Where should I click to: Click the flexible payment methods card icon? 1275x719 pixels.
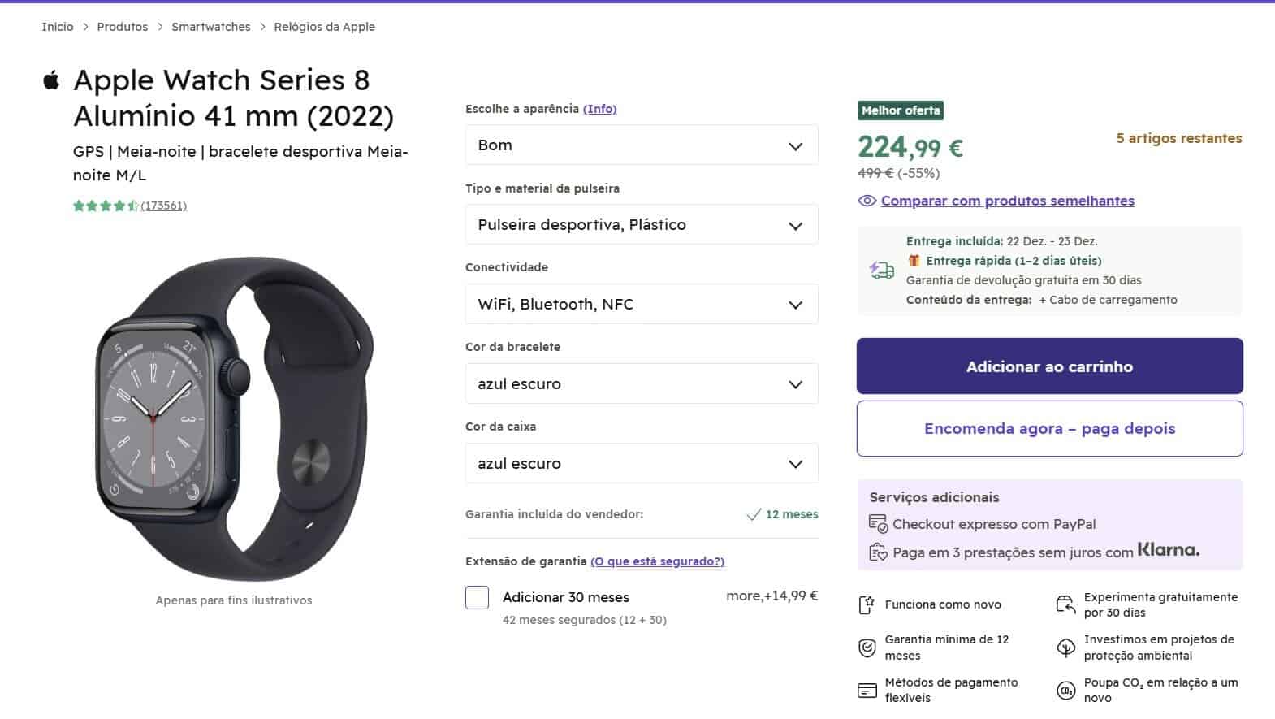[x=867, y=691]
